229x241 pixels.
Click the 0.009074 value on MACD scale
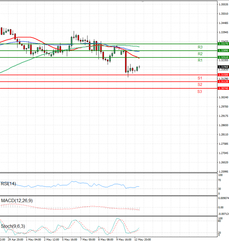[x=224, y=198]
